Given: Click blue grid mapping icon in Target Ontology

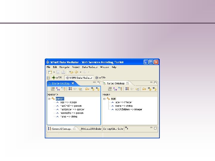Looking at the screenshot, I should 127,89.
